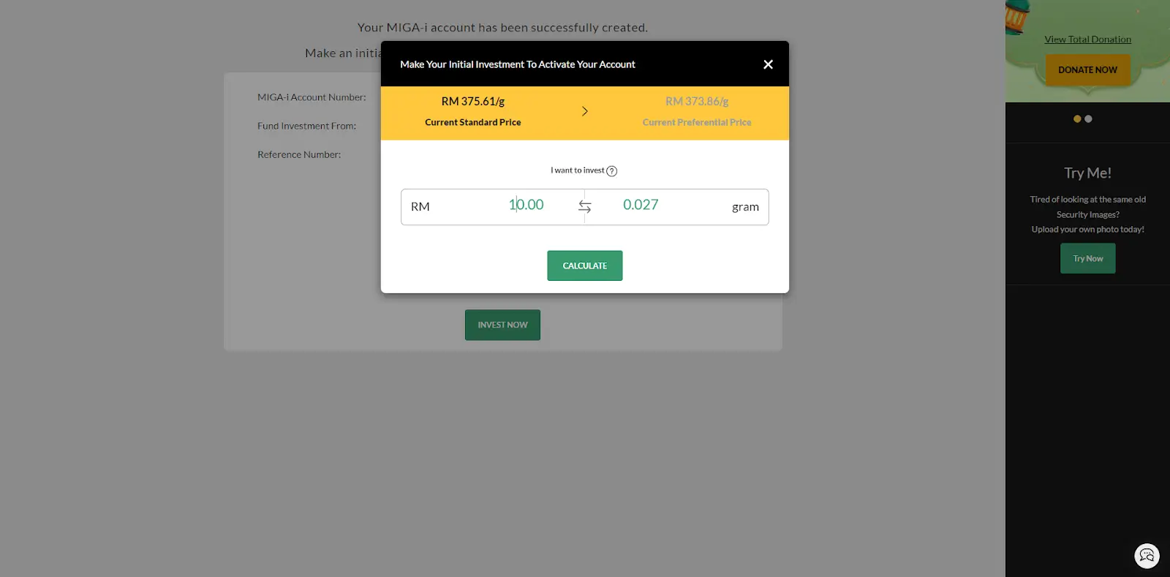Close the initial investment dialog

768,64
